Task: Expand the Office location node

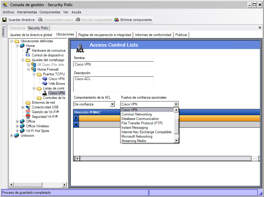Action: pos(17,121)
